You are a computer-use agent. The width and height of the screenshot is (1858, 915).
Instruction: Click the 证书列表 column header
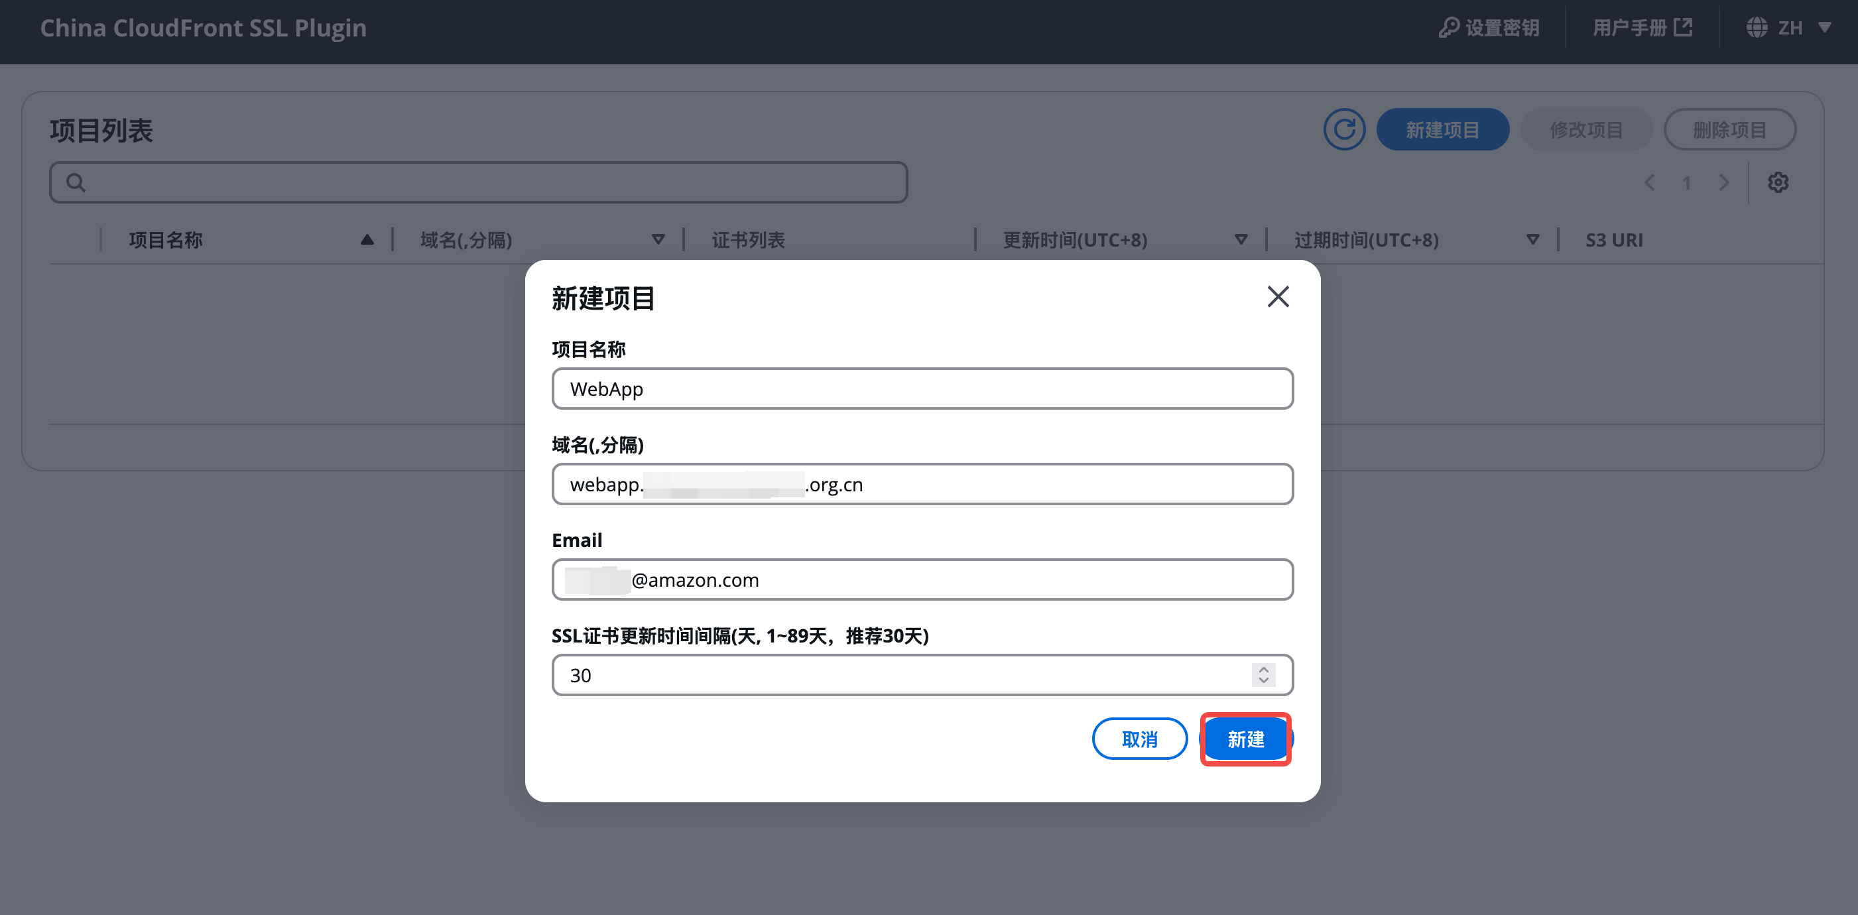748,240
